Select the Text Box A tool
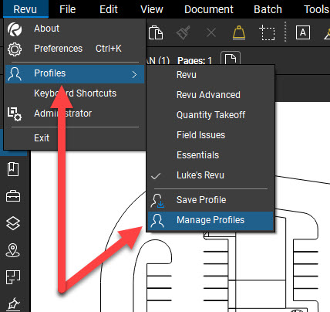330x312 pixels. tap(303, 32)
